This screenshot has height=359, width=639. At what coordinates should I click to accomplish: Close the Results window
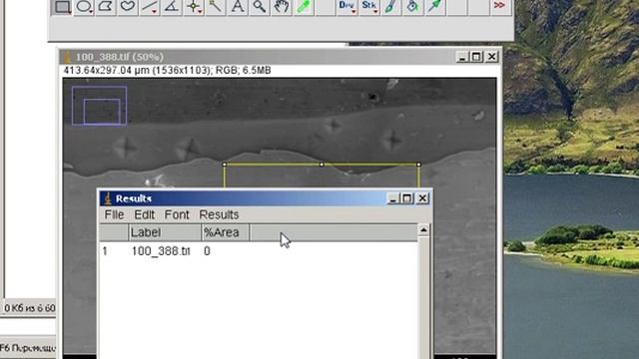[422, 198]
